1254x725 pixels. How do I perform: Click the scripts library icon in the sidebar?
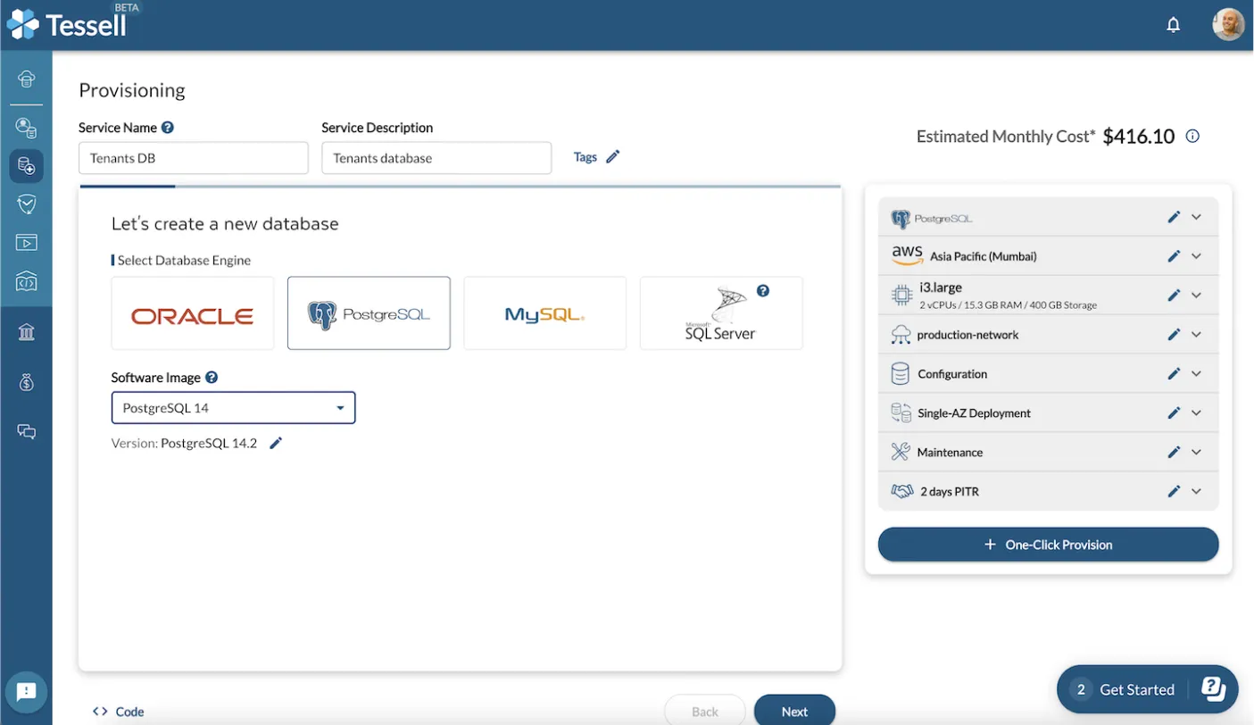pos(26,280)
